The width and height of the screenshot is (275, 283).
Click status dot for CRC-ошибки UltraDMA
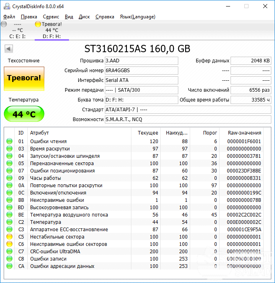[9, 251]
